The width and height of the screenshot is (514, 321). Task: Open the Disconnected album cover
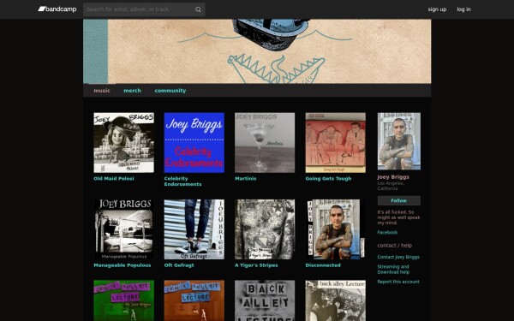pos(335,229)
